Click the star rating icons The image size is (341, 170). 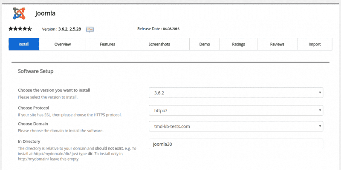20,28
